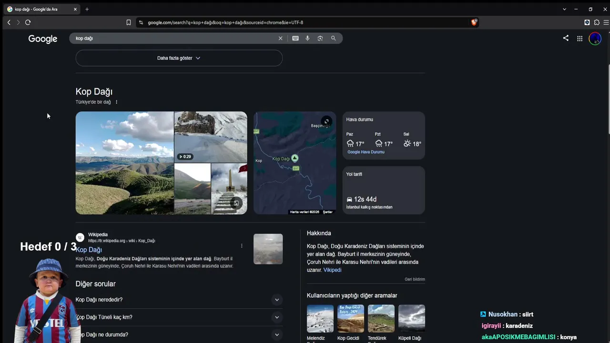Click the page vertical scrollbar thumb

608,99
